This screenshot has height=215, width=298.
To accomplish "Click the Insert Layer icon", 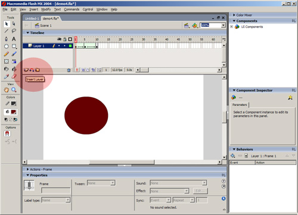I will pyautogui.click(x=26, y=70).
